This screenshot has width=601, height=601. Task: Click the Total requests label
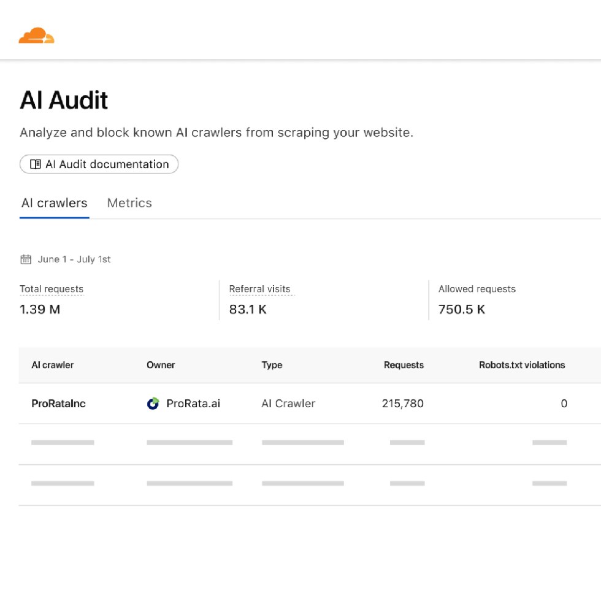pos(52,289)
